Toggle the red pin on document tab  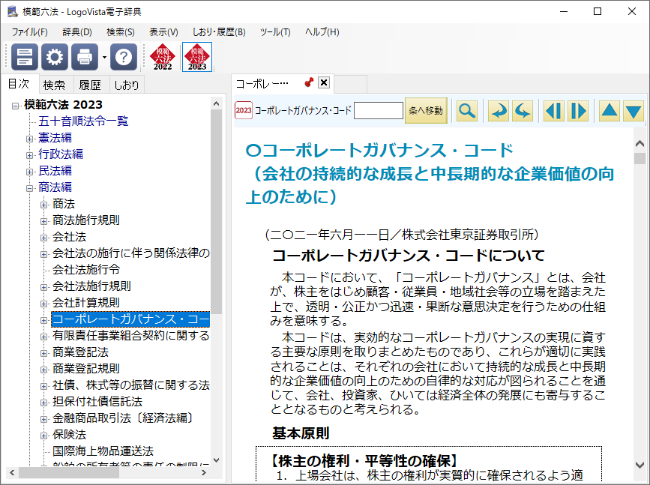pos(308,82)
